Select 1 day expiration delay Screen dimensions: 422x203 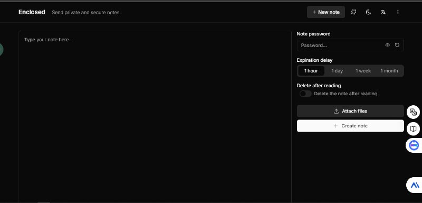(337, 71)
